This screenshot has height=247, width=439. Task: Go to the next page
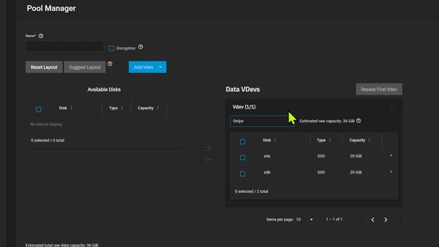385,220
